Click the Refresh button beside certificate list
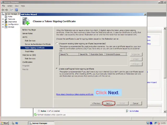 point(136,64)
